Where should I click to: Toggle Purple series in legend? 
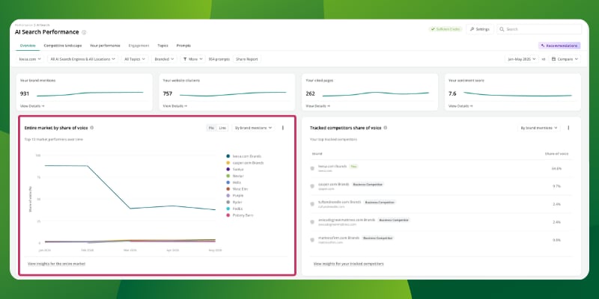tap(234, 195)
